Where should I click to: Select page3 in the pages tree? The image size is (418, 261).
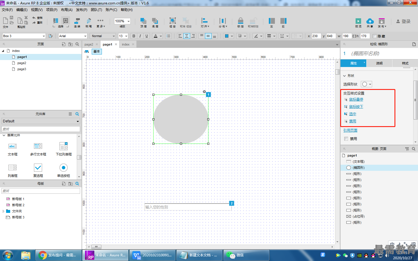click(22, 69)
